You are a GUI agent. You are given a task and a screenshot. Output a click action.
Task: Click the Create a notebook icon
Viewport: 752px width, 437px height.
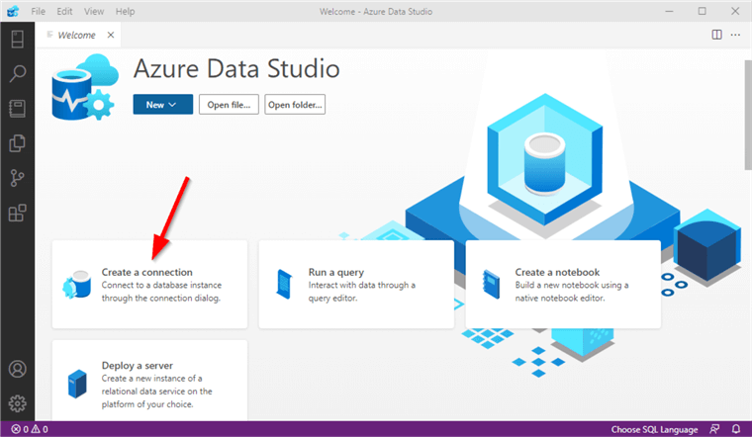(491, 285)
